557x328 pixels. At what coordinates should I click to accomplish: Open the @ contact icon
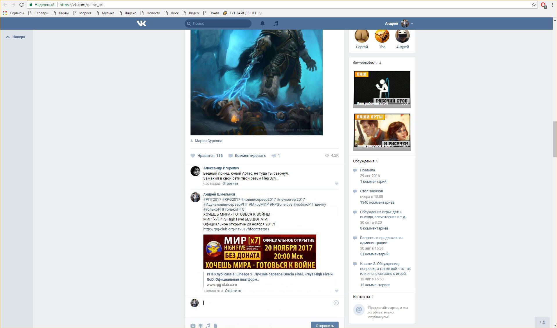coord(359,310)
